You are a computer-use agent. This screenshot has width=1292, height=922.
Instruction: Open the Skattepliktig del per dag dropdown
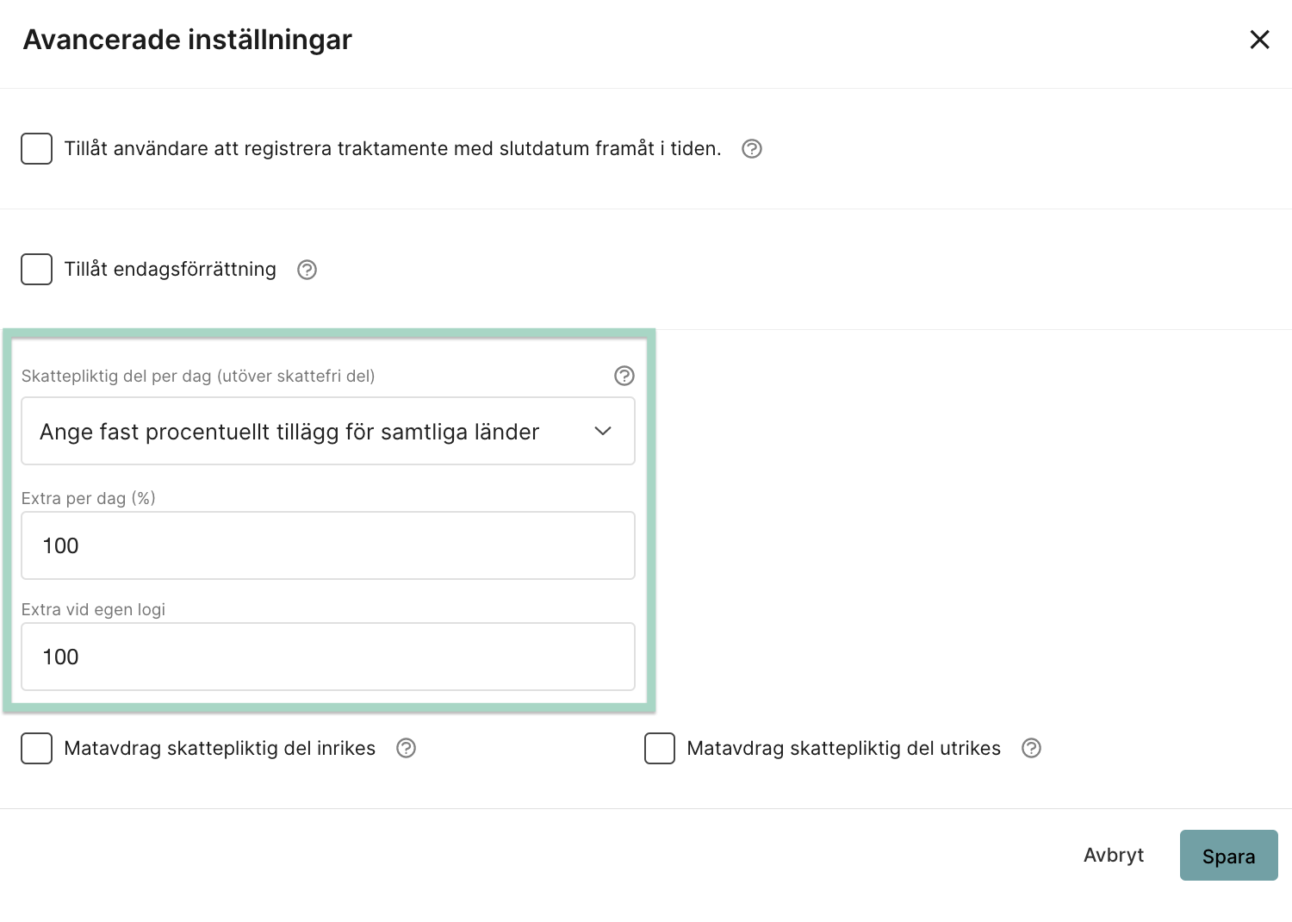click(328, 431)
